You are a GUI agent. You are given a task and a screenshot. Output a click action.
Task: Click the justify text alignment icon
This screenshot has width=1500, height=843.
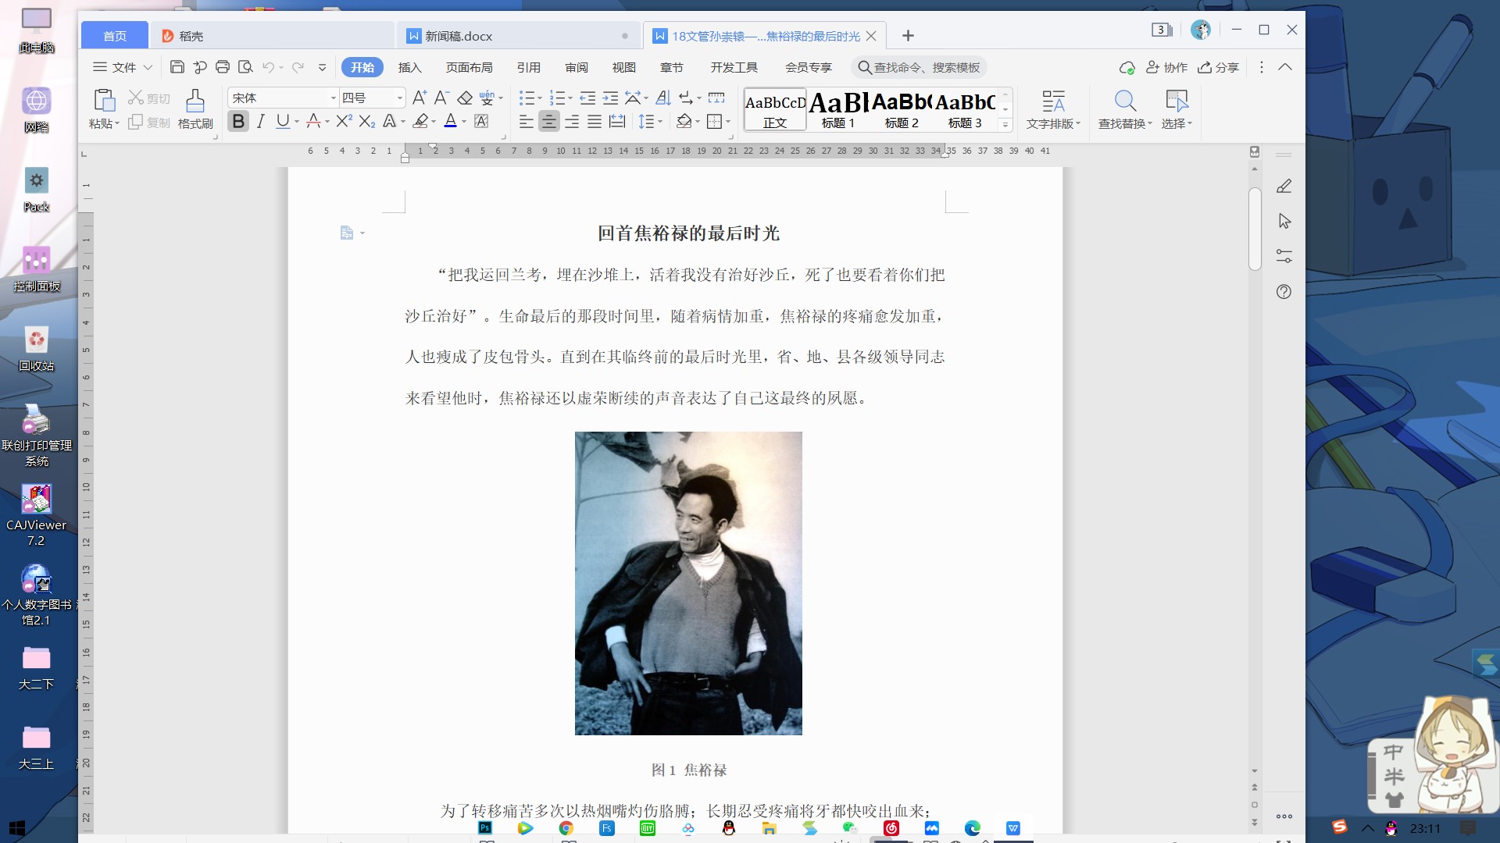[595, 121]
